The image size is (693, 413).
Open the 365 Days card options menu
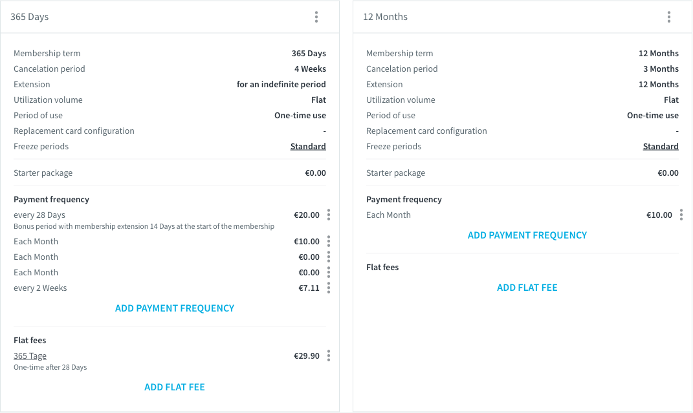(x=316, y=17)
